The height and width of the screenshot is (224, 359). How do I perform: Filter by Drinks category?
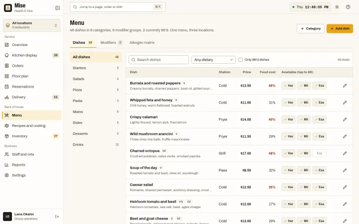pos(96,145)
